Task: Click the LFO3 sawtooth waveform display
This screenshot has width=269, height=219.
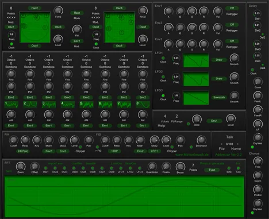Action: [196, 98]
